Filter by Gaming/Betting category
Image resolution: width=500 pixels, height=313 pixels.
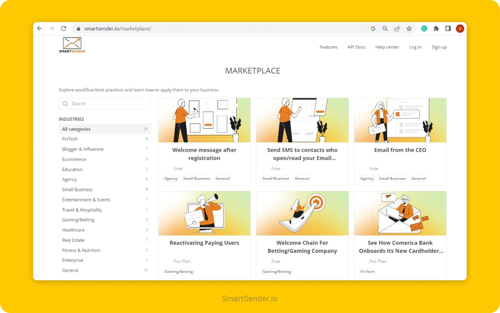click(x=78, y=220)
